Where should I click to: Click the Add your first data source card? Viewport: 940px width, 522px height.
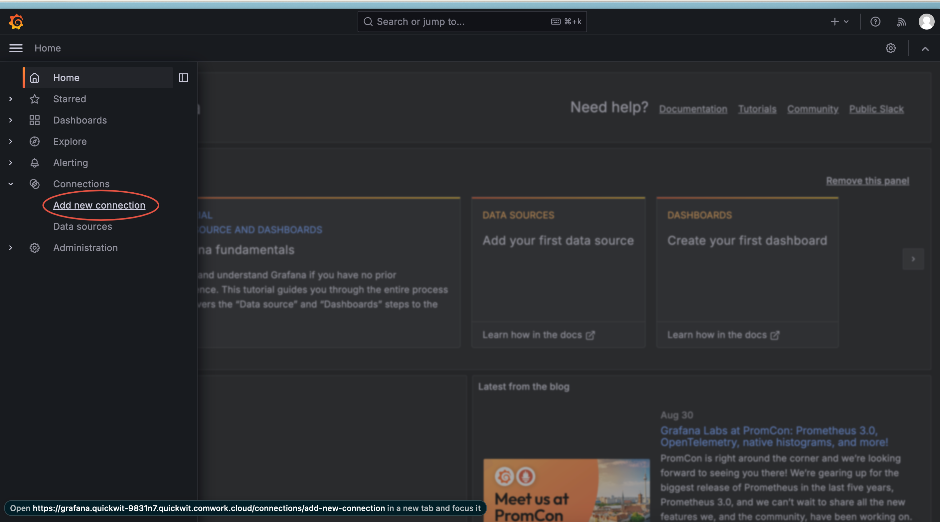[x=558, y=273]
